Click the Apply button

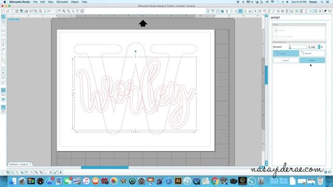pyautogui.click(x=312, y=60)
